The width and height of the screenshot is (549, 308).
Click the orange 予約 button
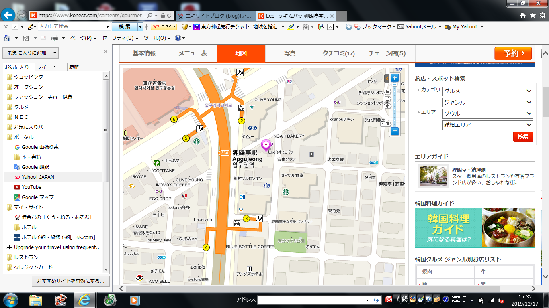pos(513,53)
